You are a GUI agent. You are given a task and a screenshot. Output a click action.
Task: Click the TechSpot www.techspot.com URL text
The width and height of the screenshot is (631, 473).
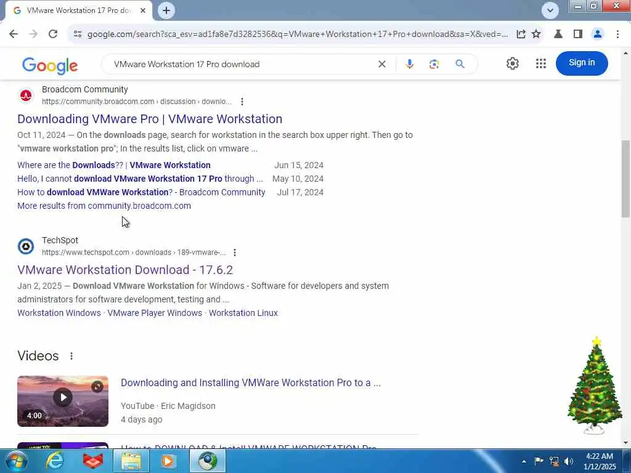point(134,253)
